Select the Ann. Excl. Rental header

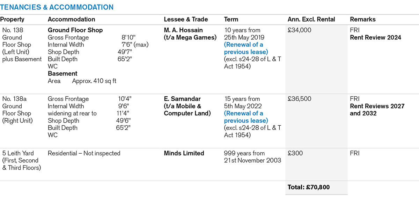pyautogui.click(x=311, y=20)
